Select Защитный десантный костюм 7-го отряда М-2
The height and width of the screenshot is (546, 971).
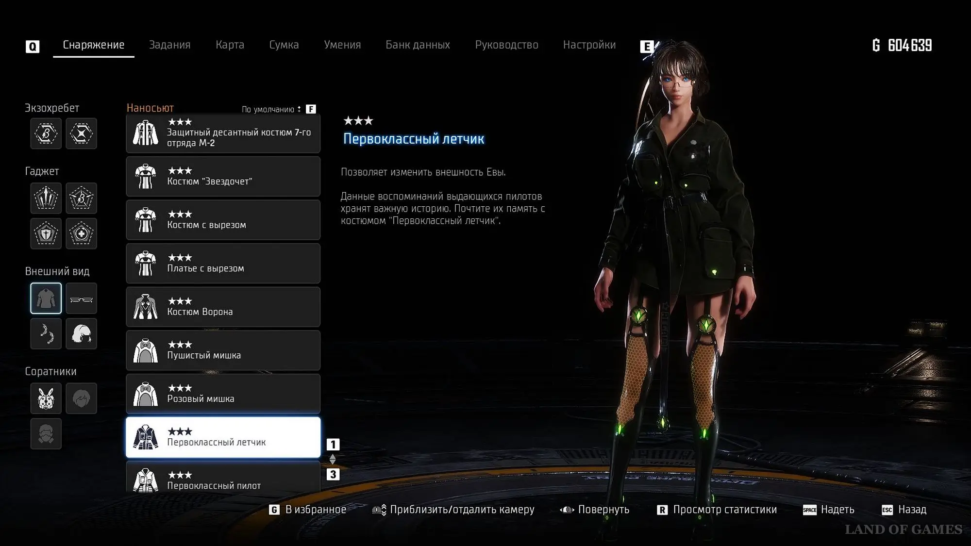click(x=223, y=133)
